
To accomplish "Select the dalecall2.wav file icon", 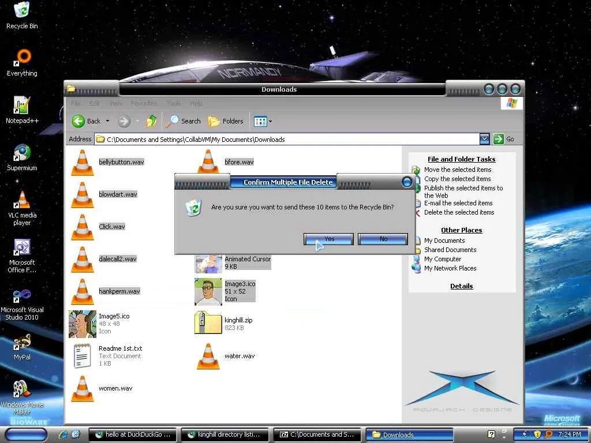I will 83,260.
